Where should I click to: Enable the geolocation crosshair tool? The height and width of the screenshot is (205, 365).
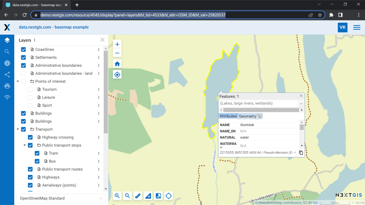click(117, 75)
